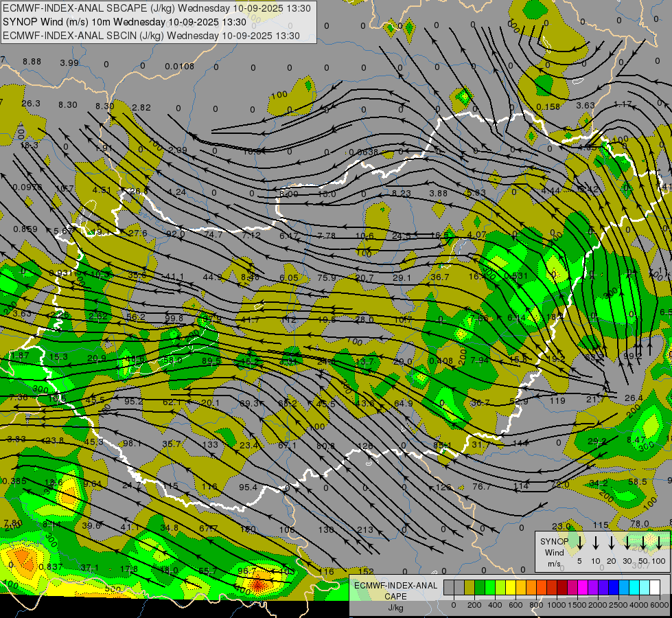Click the 0.0638 value on the map
Viewport: 672px width, 618px height.
(363, 152)
